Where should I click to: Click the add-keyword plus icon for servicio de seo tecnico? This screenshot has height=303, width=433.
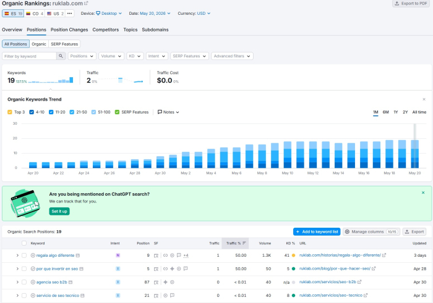click(x=33, y=296)
